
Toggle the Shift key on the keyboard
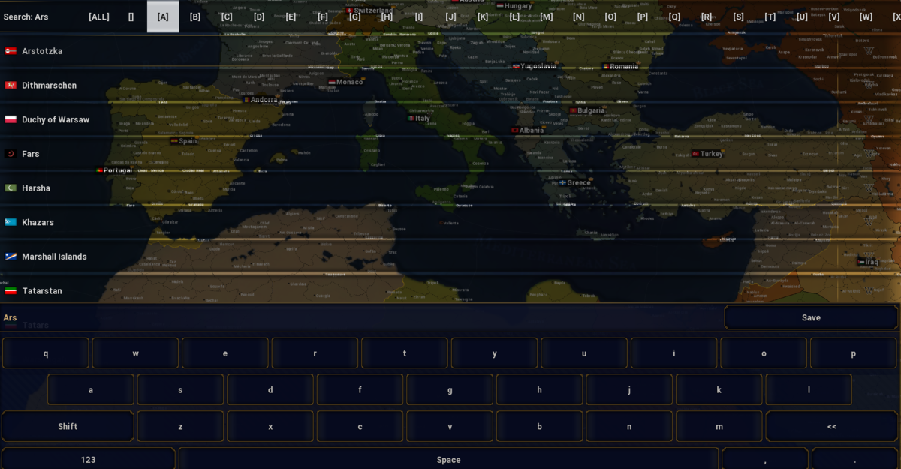68,426
